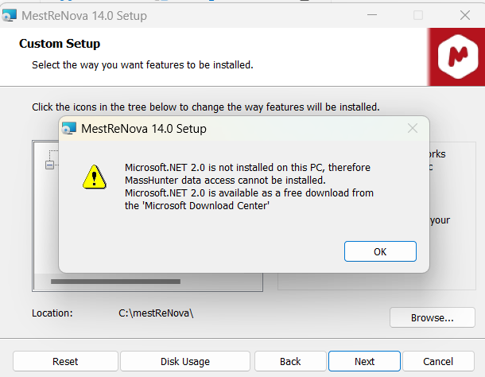Viewport: 485px width, 377px height.
Task: Click the setup icon in the main window title bar
Action: tap(10, 16)
